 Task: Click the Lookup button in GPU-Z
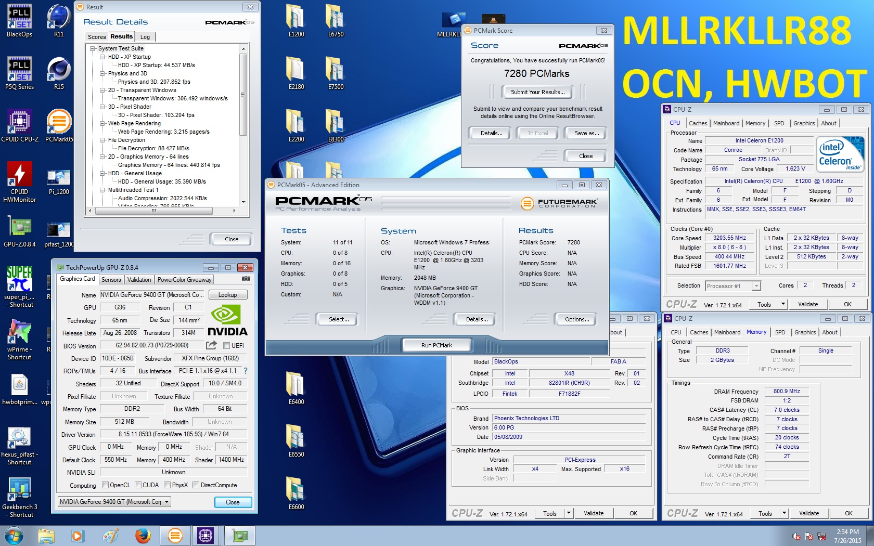pyautogui.click(x=227, y=295)
